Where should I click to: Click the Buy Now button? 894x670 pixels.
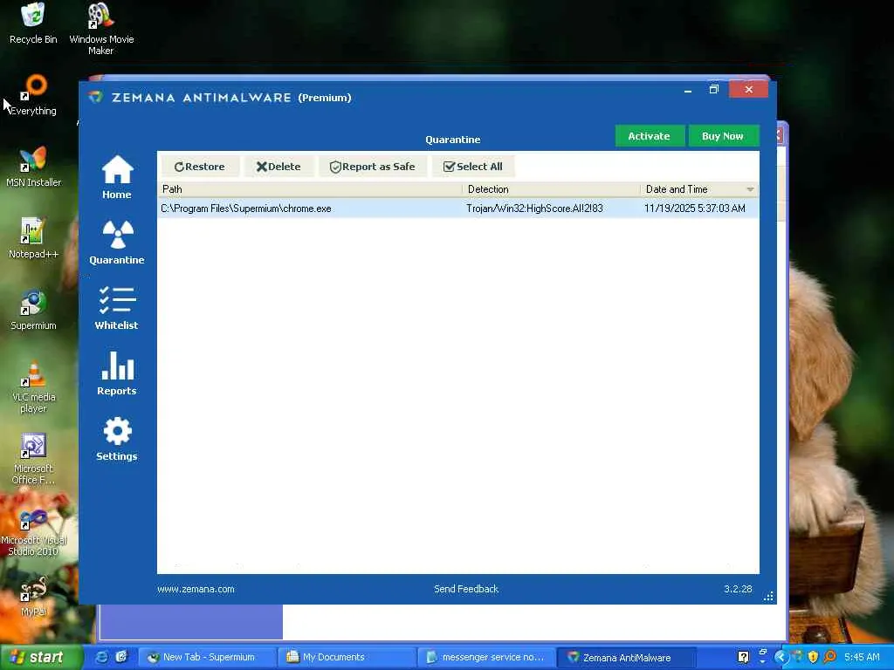click(723, 136)
